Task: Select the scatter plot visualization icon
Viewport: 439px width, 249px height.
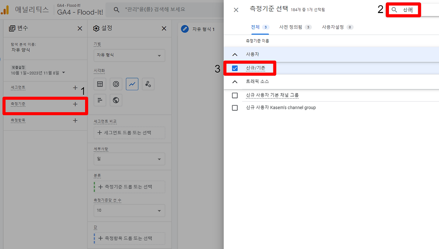Action: [148, 84]
